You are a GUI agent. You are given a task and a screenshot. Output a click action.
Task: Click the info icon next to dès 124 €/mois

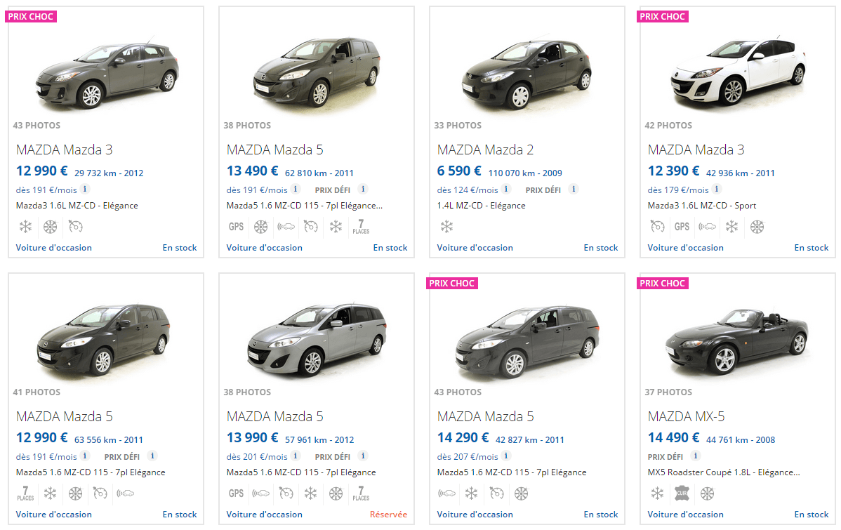point(506,190)
